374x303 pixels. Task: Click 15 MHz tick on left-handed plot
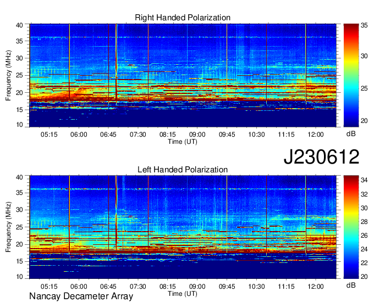point(20,262)
